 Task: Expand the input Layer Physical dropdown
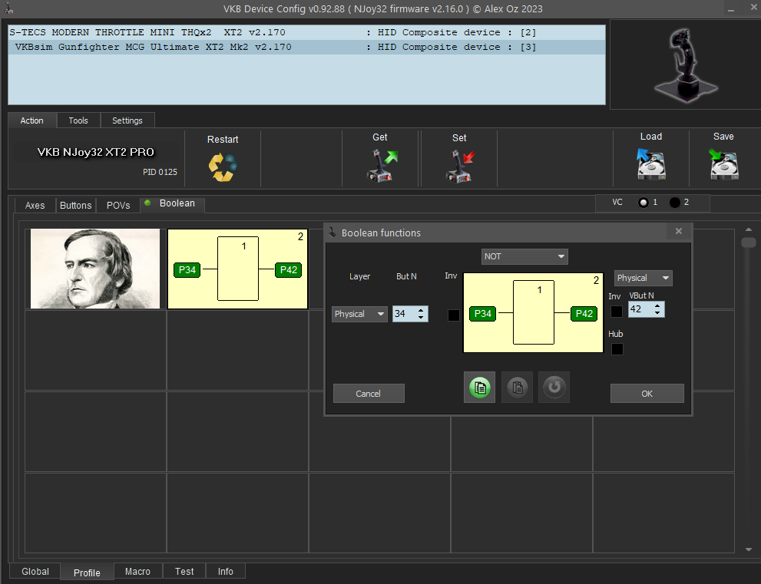359,314
